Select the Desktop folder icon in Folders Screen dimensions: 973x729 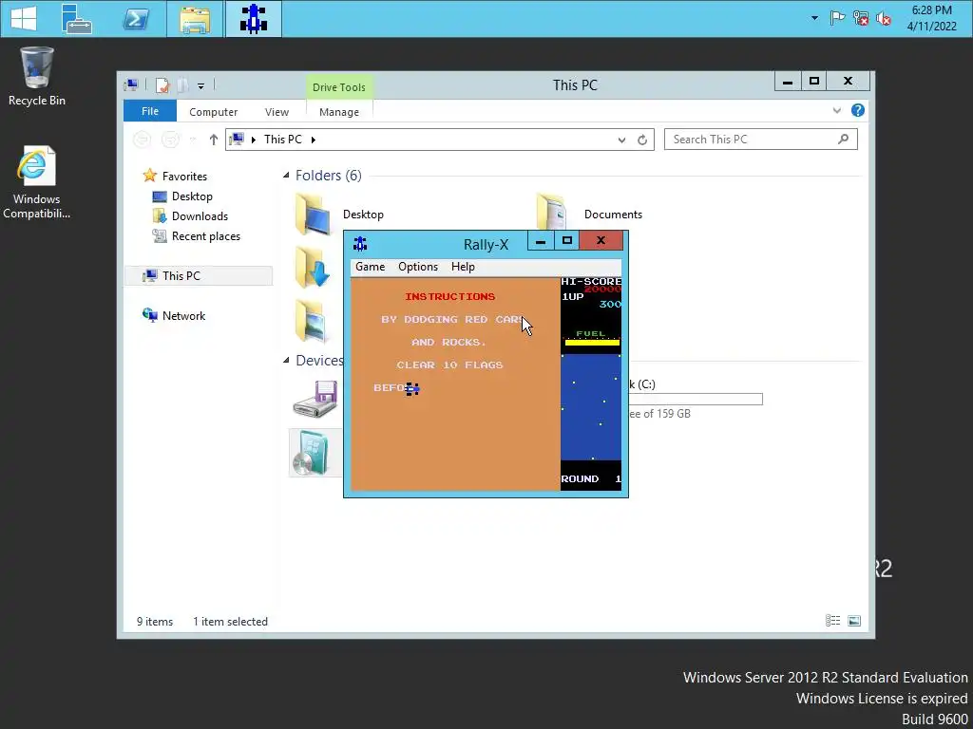(313, 215)
